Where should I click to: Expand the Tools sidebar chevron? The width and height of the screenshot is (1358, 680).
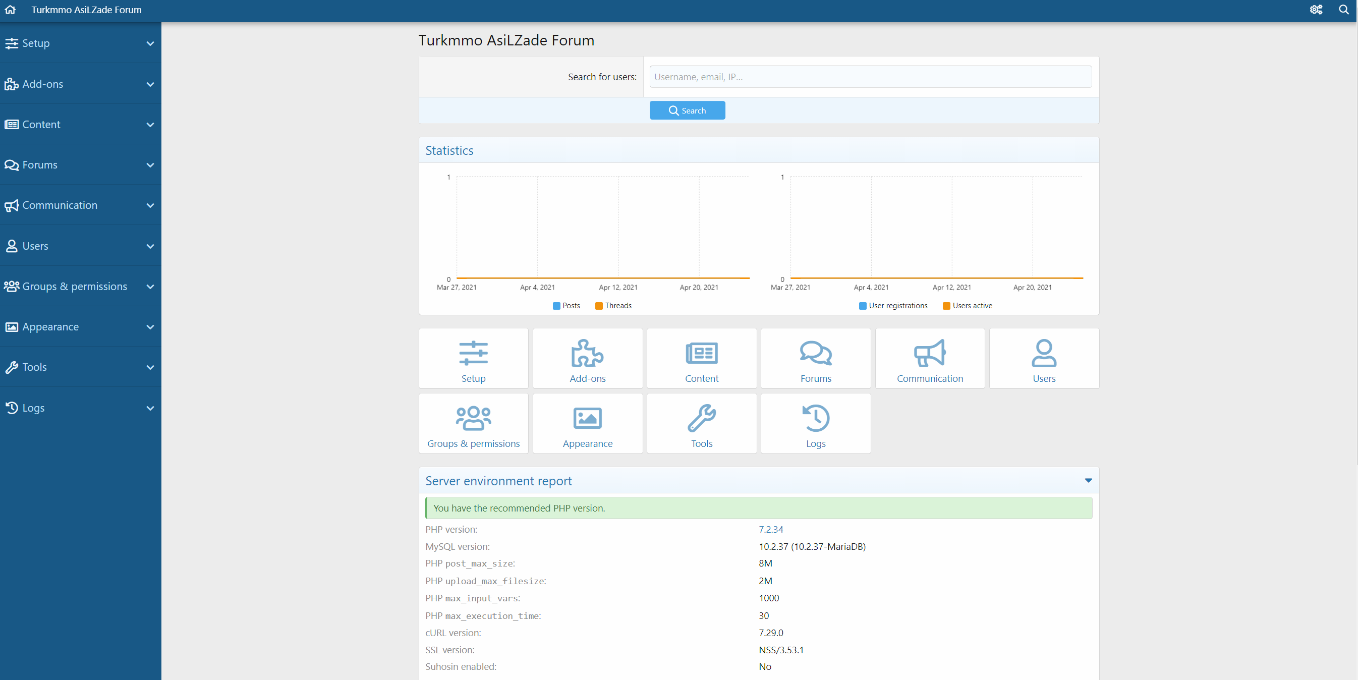[150, 367]
